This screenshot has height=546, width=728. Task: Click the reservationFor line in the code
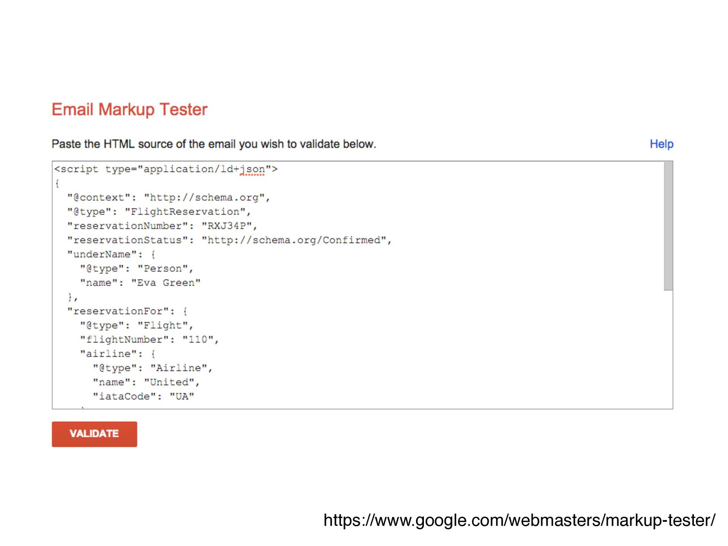click(127, 311)
